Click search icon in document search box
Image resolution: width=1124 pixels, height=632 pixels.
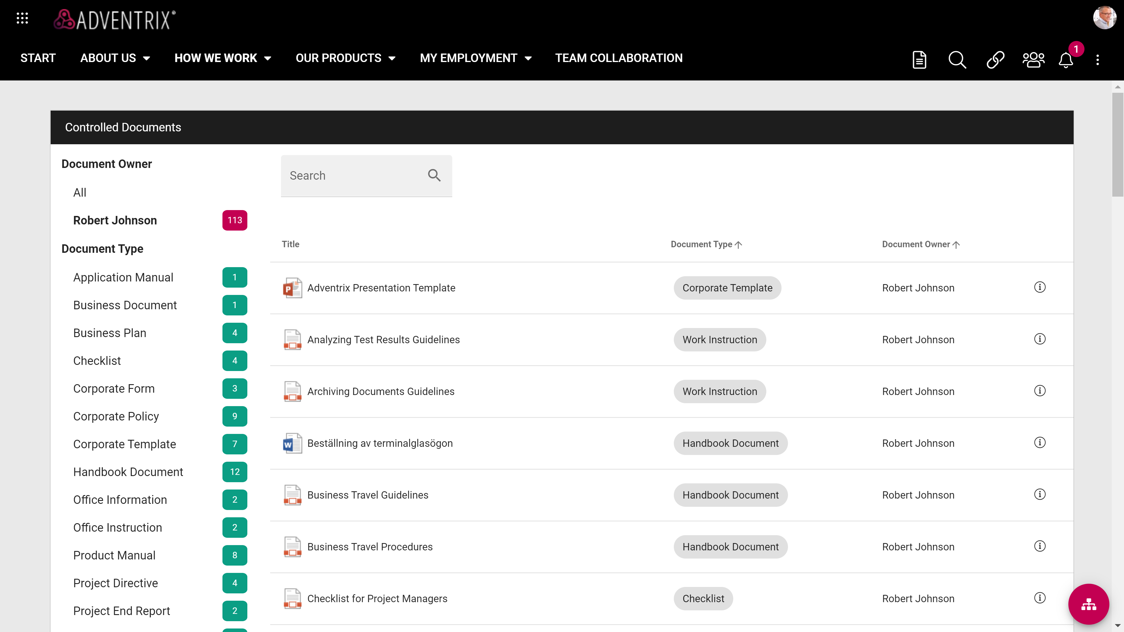pos(434,175)
